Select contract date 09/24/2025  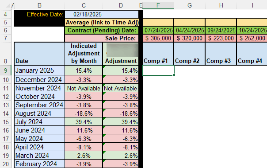(x=221, y=31)
